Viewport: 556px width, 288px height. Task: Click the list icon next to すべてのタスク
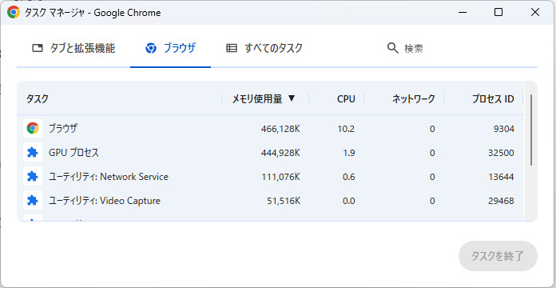pos(232,48)
